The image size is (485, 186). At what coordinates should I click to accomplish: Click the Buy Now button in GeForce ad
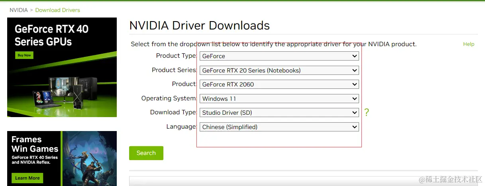(x=24, y=55)
